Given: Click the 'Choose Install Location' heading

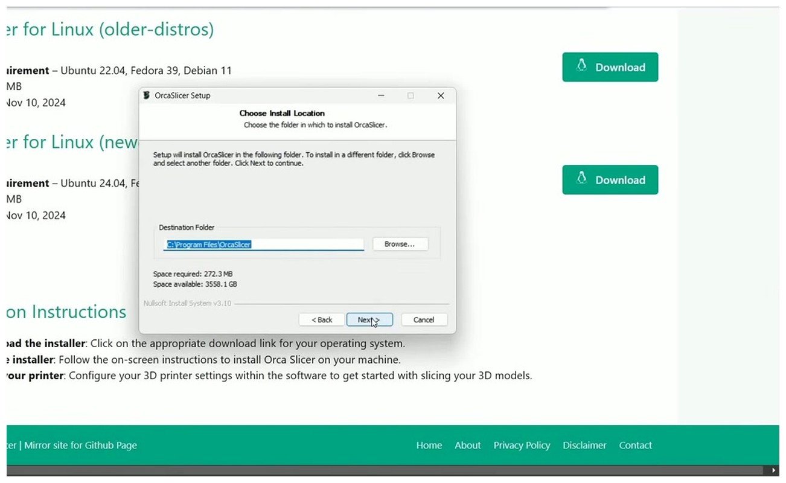Looking at the screenshot, I should [282, 113].
